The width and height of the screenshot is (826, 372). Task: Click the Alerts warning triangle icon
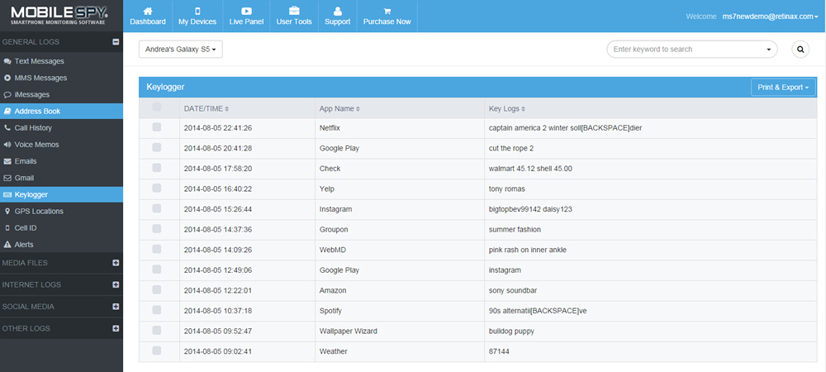(7, 245)
